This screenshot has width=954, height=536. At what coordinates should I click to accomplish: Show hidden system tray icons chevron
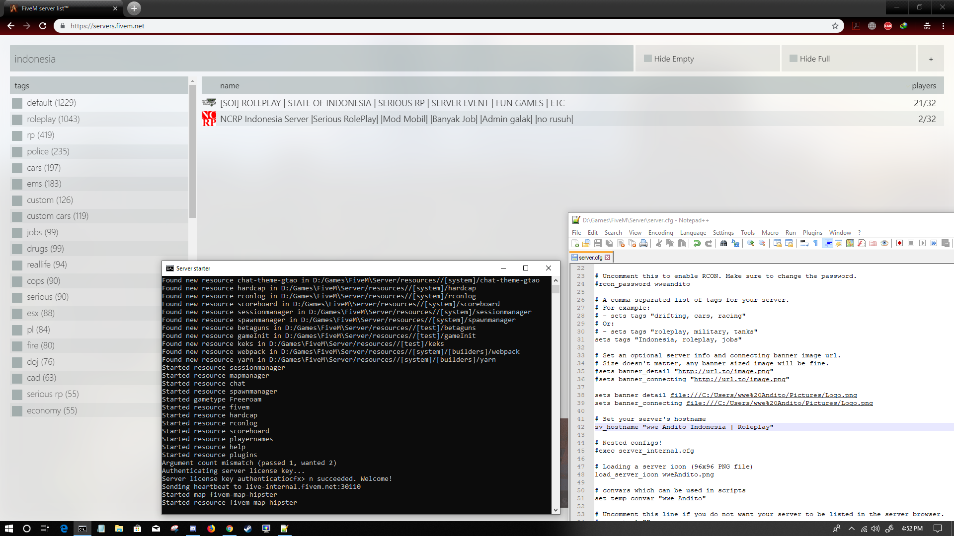(852, 529)
